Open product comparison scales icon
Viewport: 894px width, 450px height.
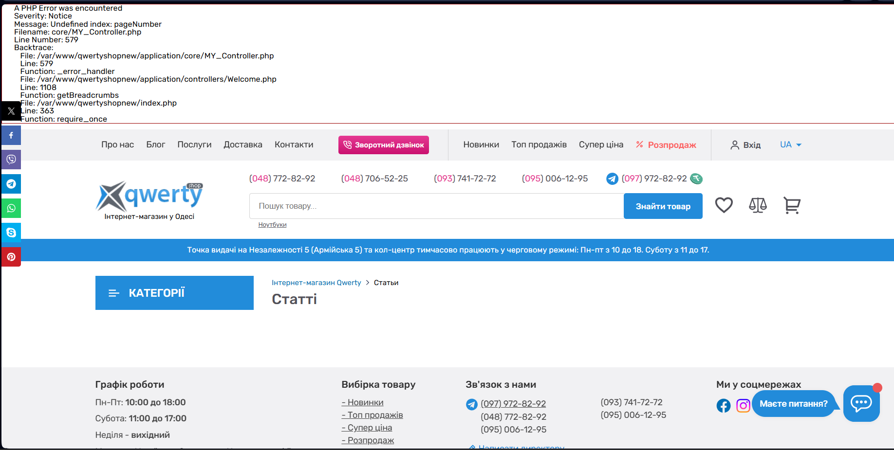pyautogui.click(x=758, y=205)
